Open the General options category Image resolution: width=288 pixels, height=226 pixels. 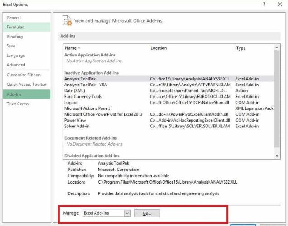[x=26, y=18]
